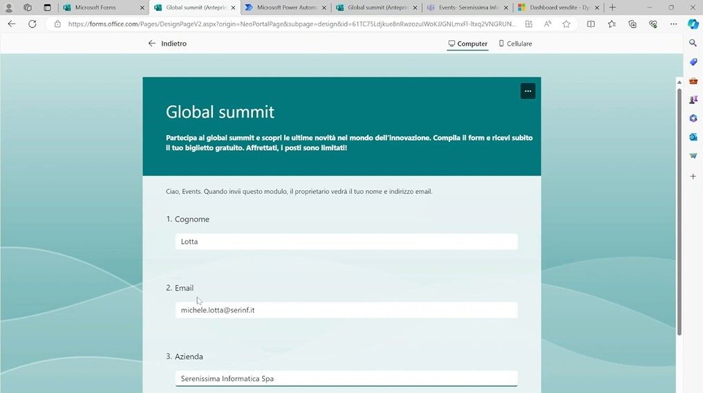
Task: Open the Split screen toolbar icon
Action: point(590,24)
